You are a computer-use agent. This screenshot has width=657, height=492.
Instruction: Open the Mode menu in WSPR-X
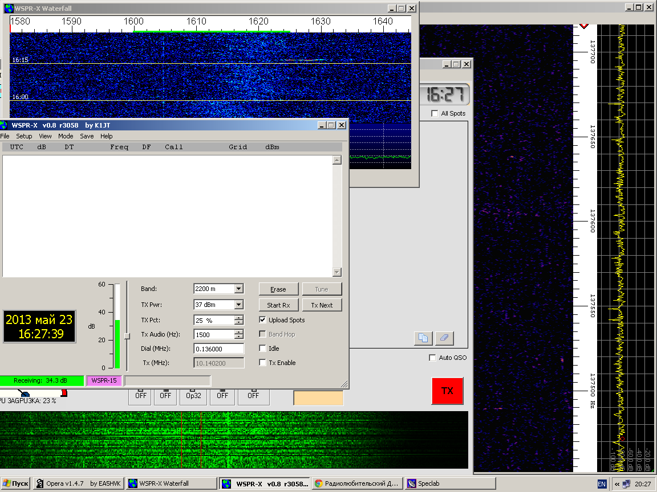point(66,136)
